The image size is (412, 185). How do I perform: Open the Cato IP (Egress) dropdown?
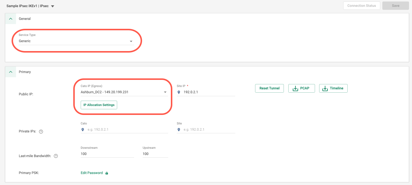pos(165,92)
